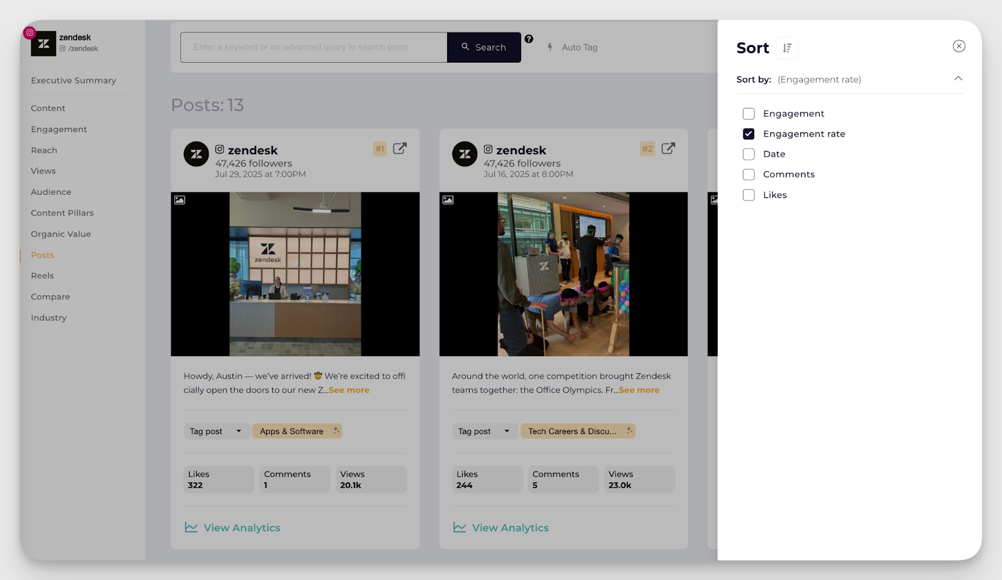Click the Auto Tag button
This screenshot has width=1002, height=580.
[572, 47]
